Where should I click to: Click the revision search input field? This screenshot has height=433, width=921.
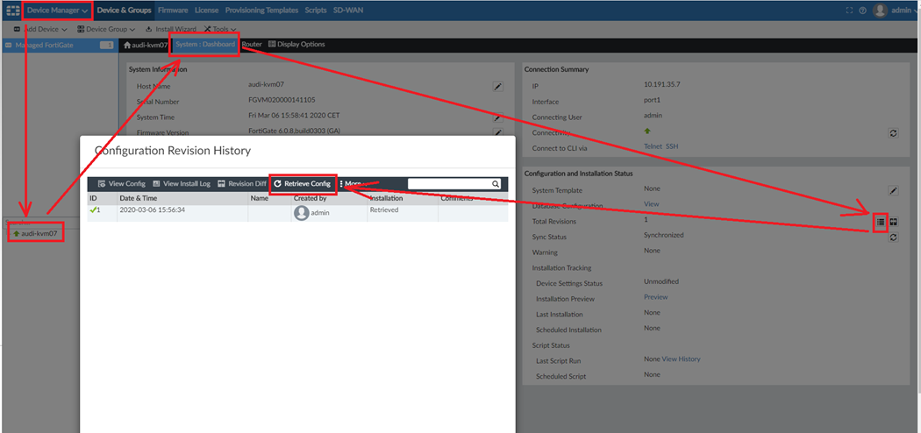(x=449, y=184)
